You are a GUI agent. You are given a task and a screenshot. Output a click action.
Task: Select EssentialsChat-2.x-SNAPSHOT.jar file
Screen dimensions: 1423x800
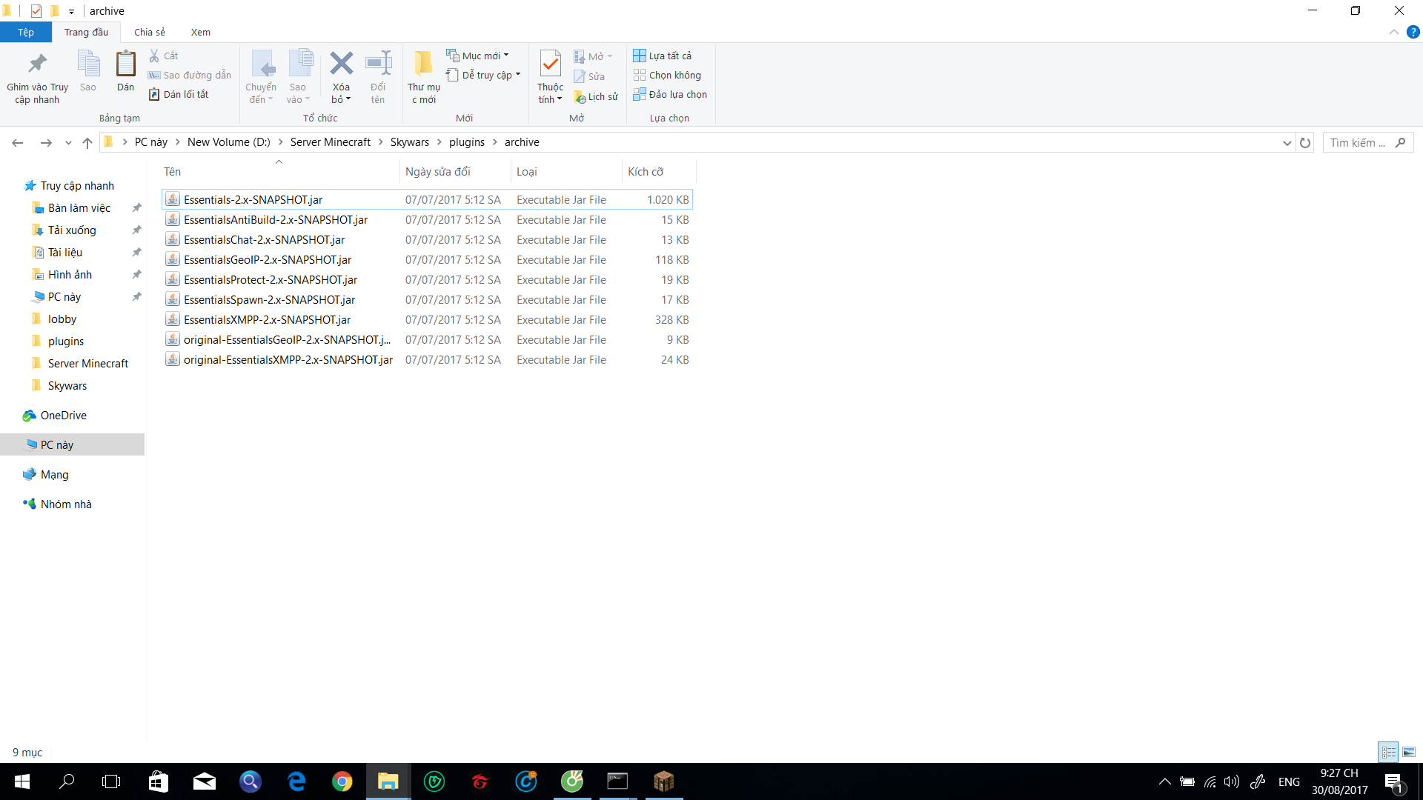pyautogui.click(x=264, y=240)
